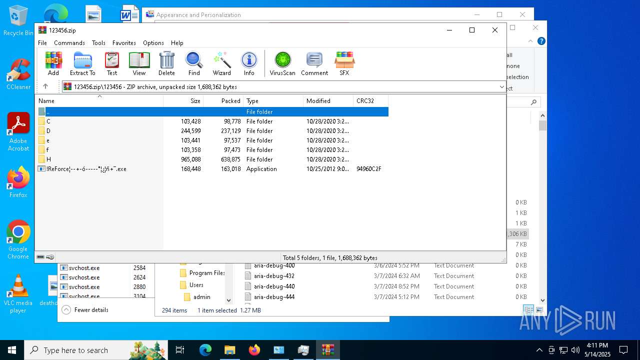
Task: Open CCleaner desktop shortcut
Action: 18,74
